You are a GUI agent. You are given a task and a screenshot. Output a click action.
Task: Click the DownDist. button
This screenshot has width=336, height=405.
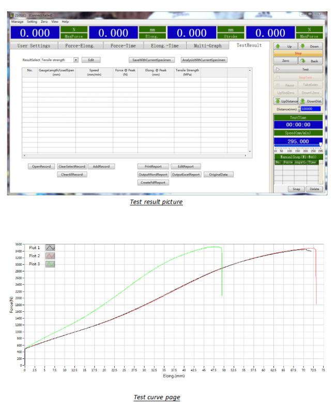(310, 102)
